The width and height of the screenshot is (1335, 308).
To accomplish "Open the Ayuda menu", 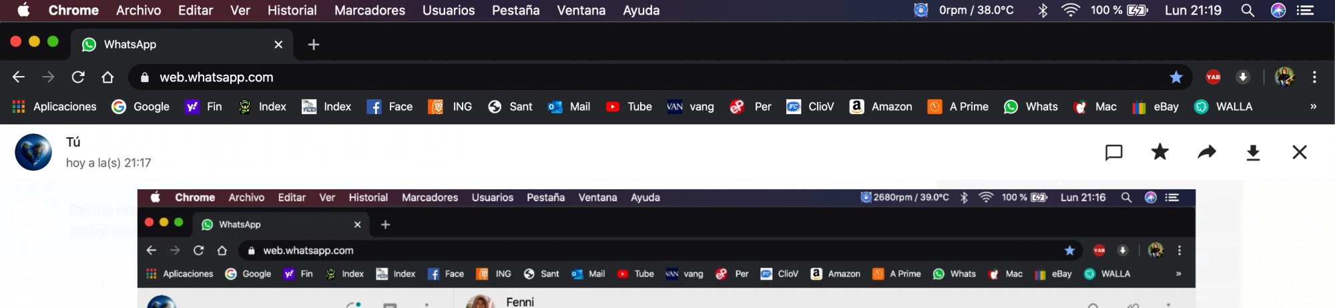I will [641, 10].
